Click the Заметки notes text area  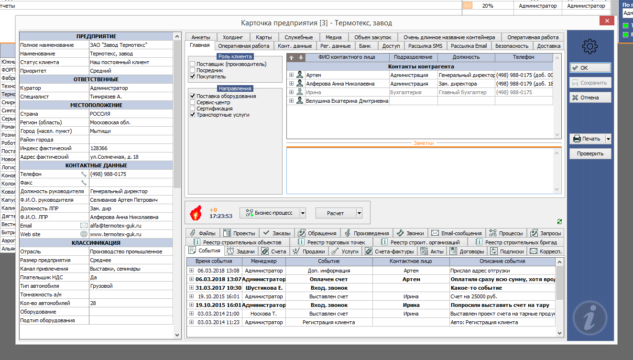tap(421, 170)
